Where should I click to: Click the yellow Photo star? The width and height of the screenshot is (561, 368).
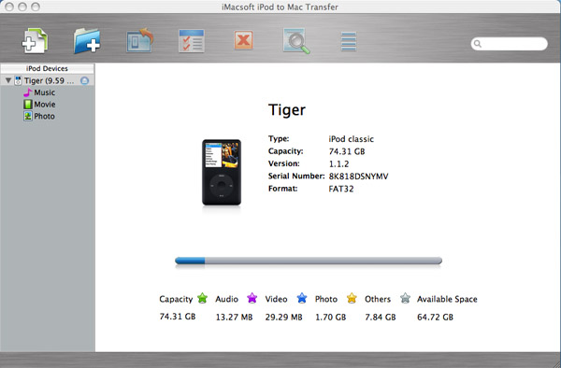coord(352,298)
